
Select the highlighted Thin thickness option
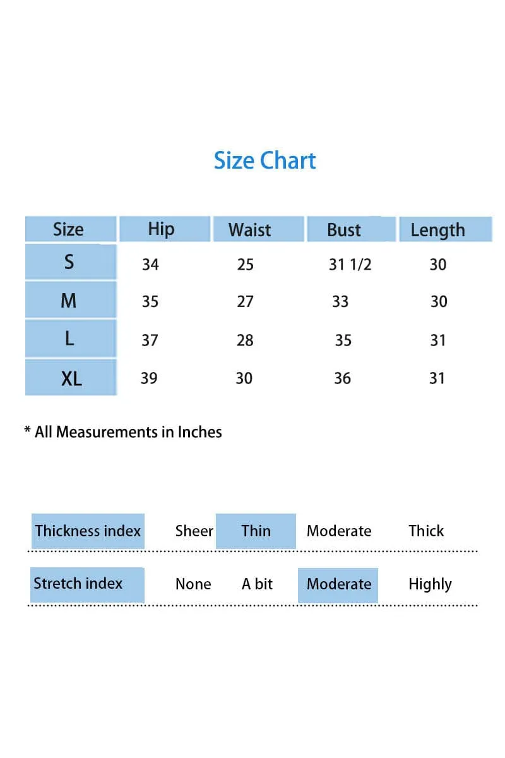[256, 531]
